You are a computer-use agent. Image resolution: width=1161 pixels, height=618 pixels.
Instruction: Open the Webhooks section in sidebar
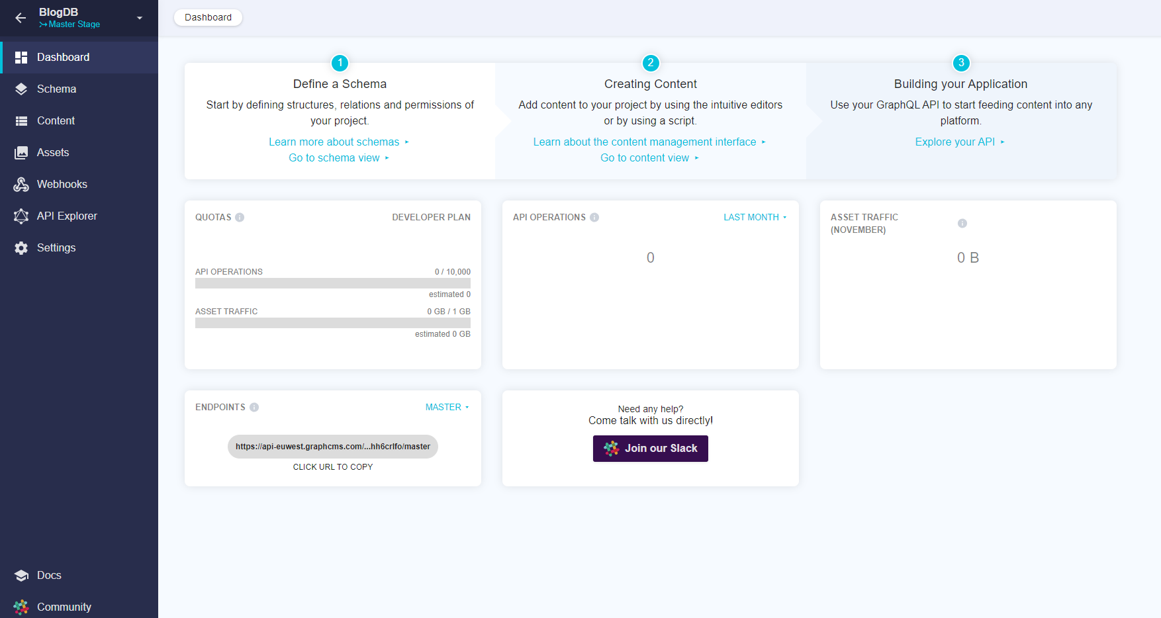point(60,184)
